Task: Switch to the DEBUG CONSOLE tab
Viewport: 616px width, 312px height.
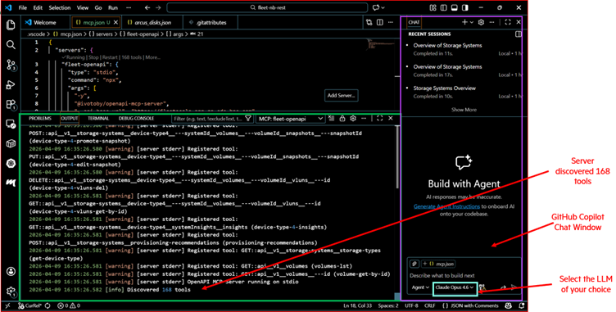Action: point(136,118)
